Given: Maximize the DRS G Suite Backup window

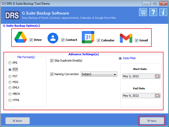Looking at the screenshot, I should 155,4.
